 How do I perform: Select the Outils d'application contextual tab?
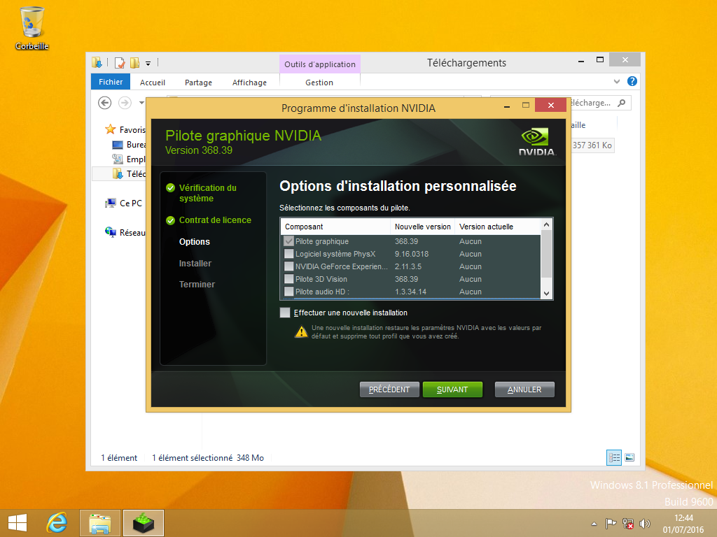click(x=319, y=64)
